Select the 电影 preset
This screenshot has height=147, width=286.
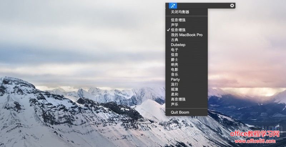pyautogui.click(x=186, y=69)
